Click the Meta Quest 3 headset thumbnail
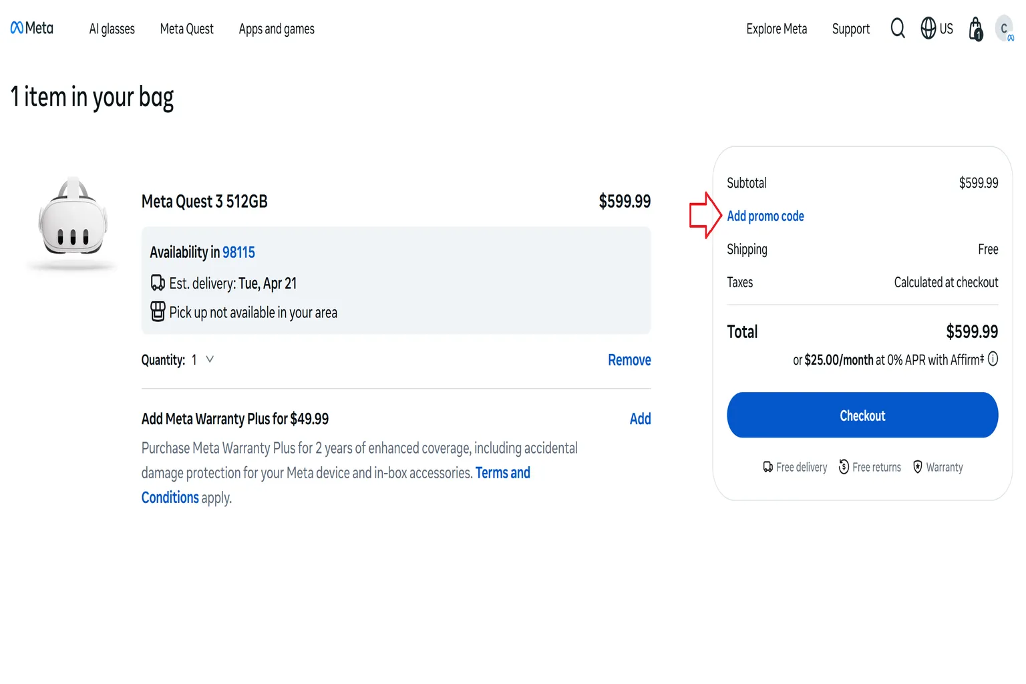The width and height of the screenshot is (1026, 684). click(73, 222)
